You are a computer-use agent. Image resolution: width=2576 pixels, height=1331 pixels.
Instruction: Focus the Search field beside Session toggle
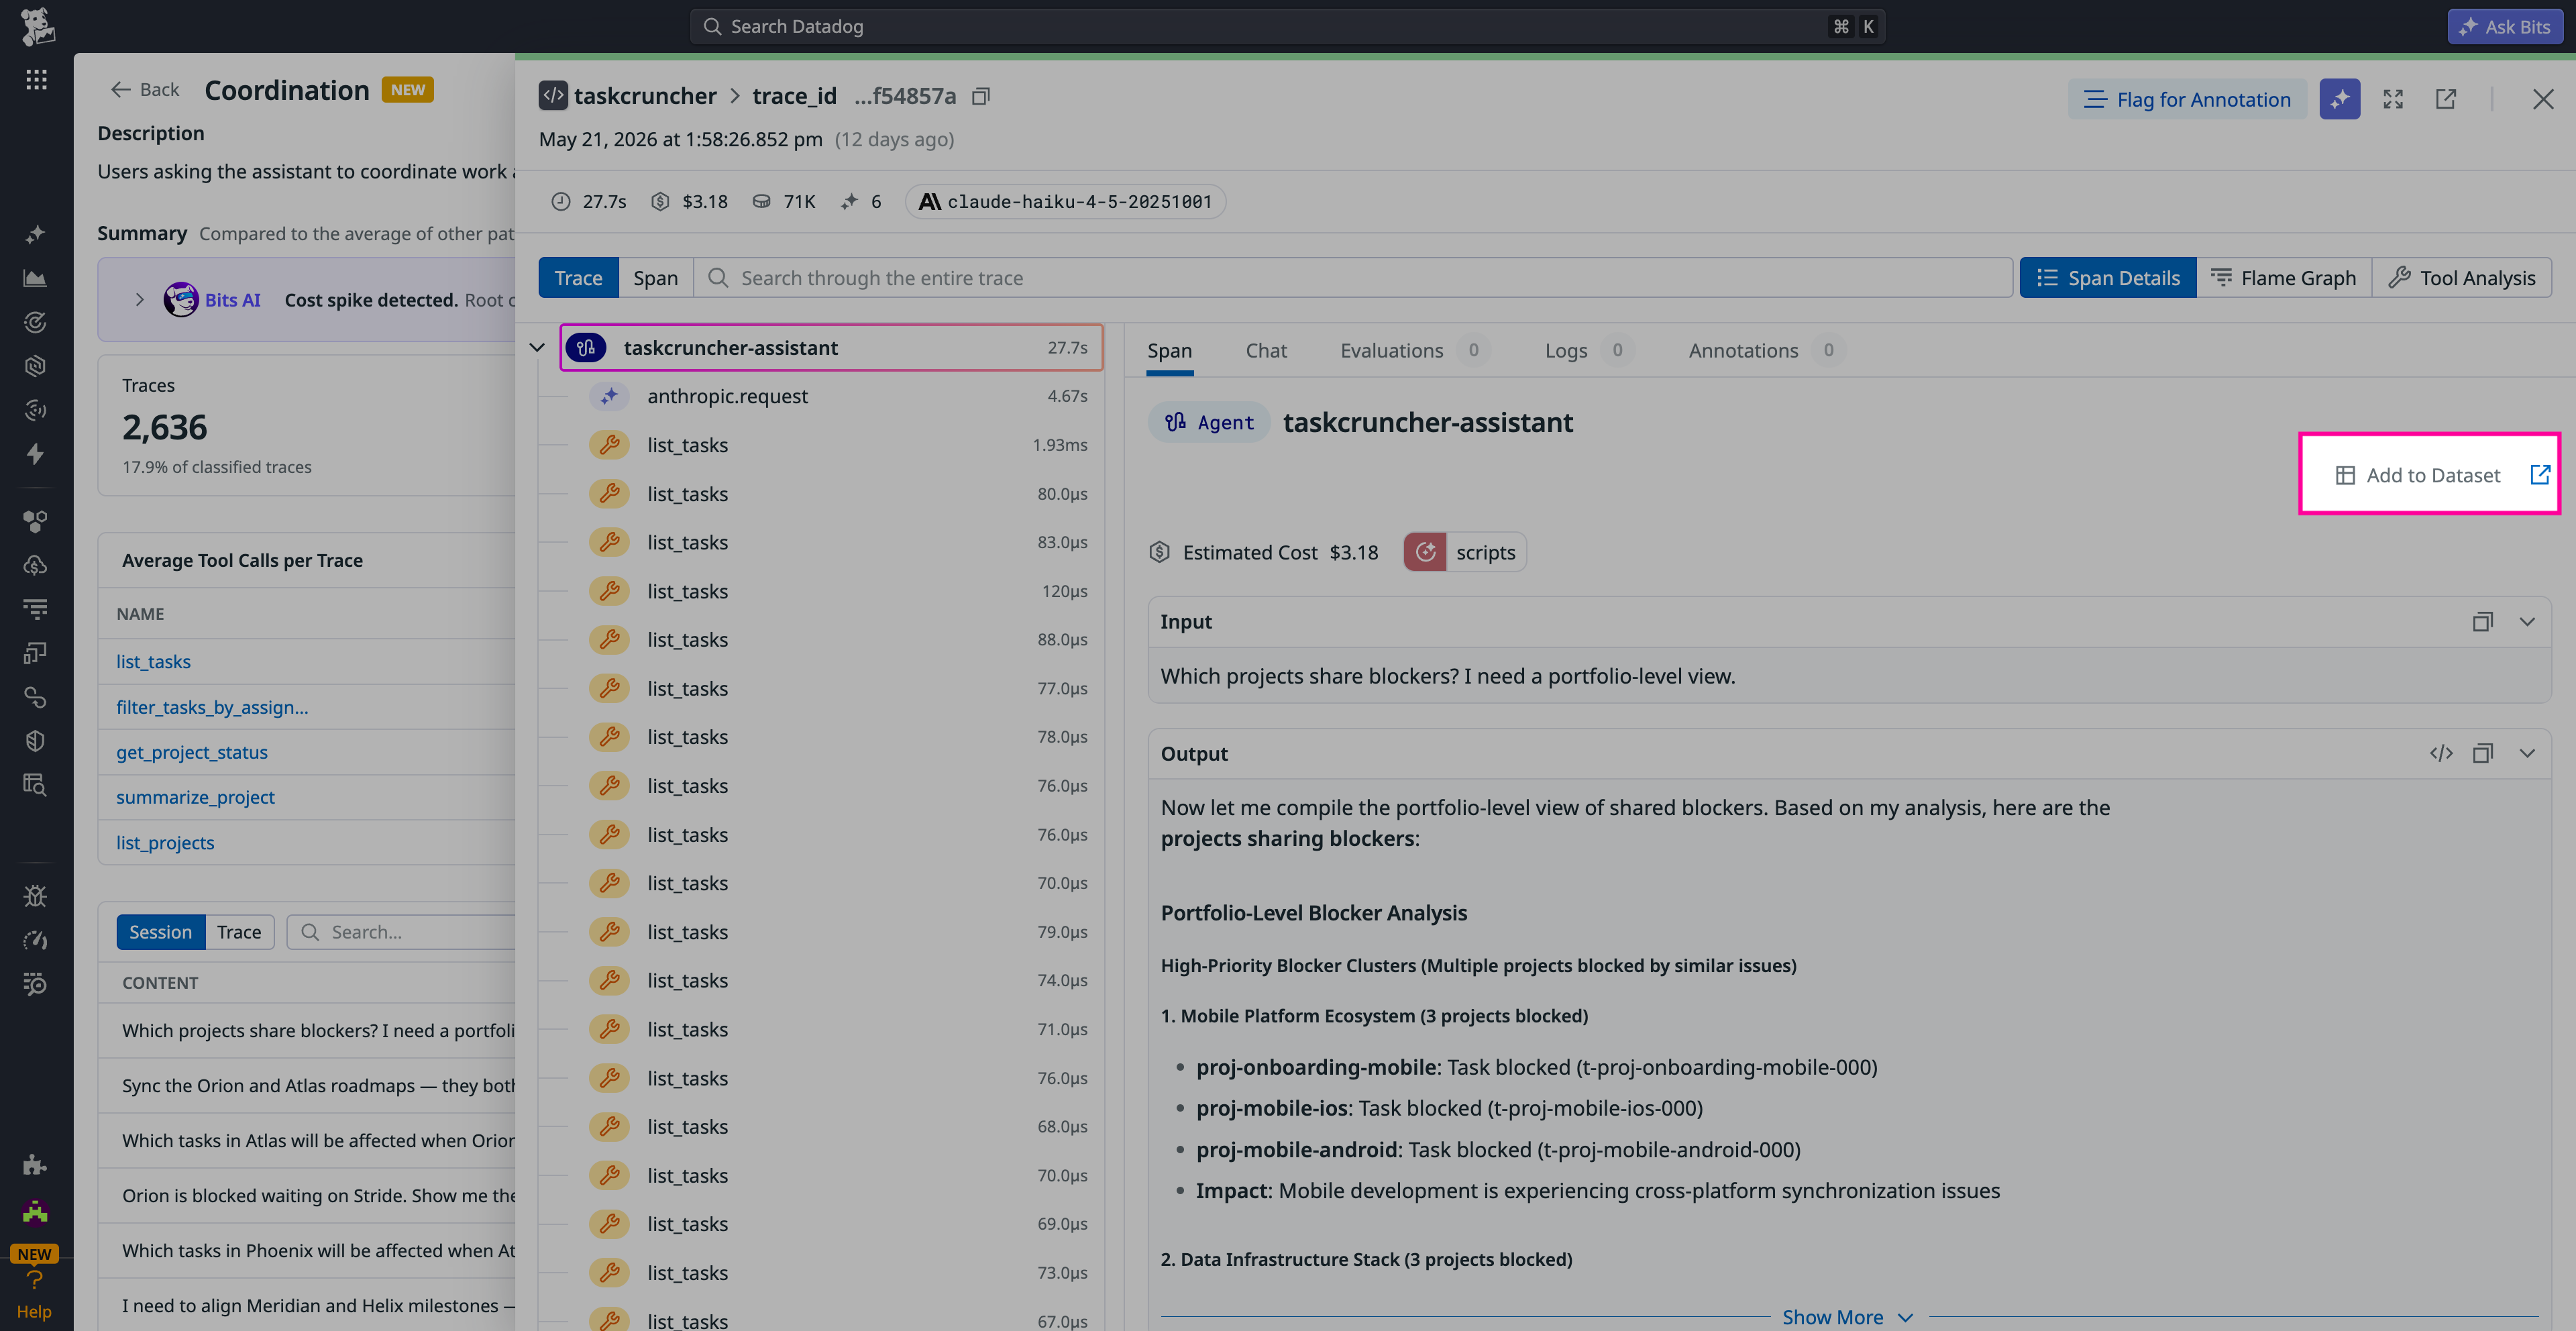coord(402,932)
